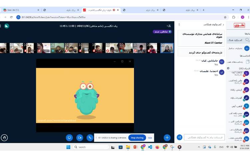Show hidden system tray icons
This screenshot has height=160, width=250.
click(x=199, y=147)
